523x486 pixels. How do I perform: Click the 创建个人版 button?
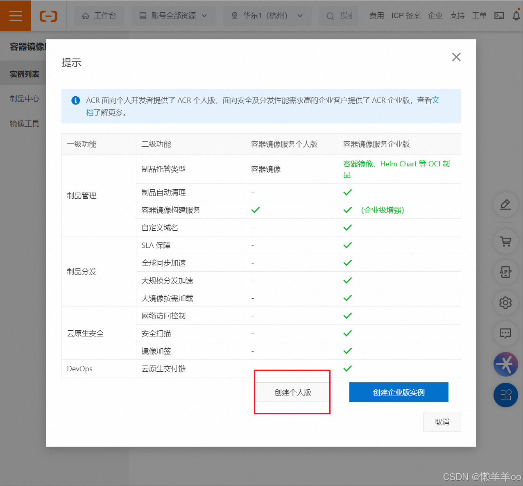click(293, 392)
